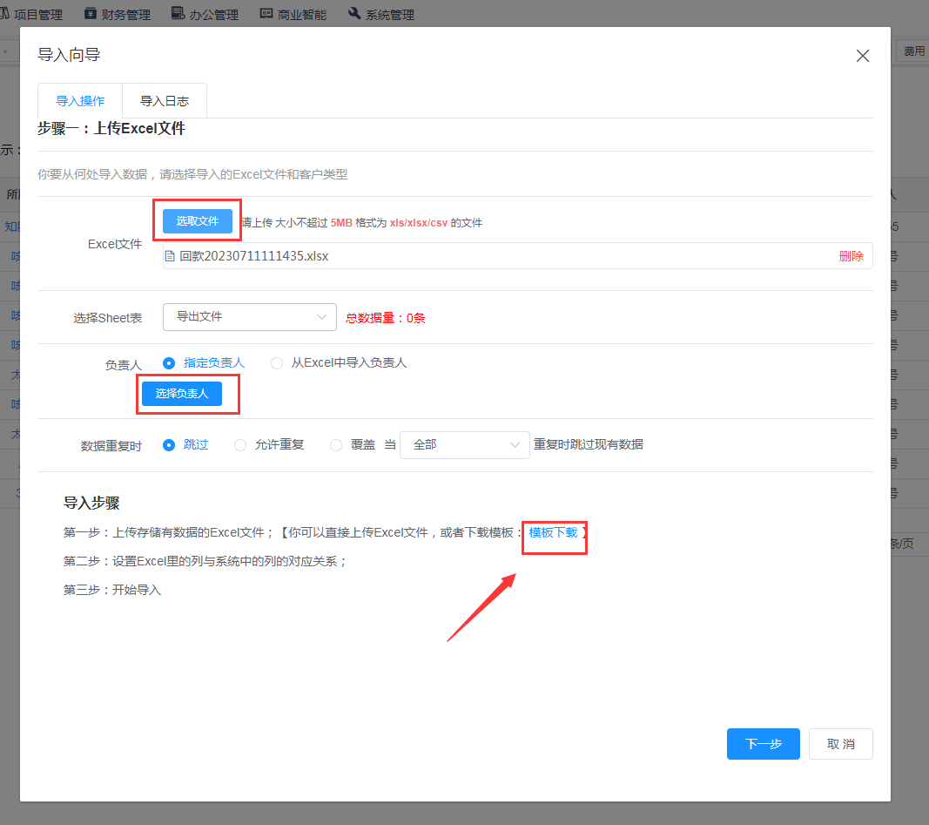This screenshot has width=929, height=825.
Task: Select 允许重复 for duplicate data
Action: 240,444
